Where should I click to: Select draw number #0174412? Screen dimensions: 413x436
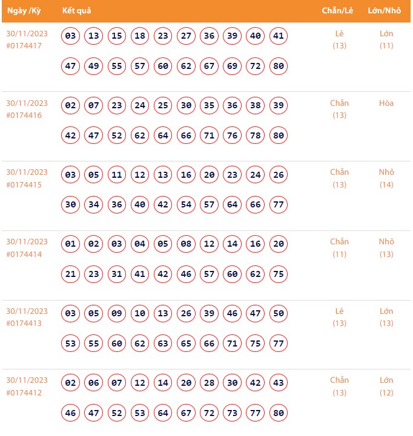pyautogui.click(x=24, y=392)
